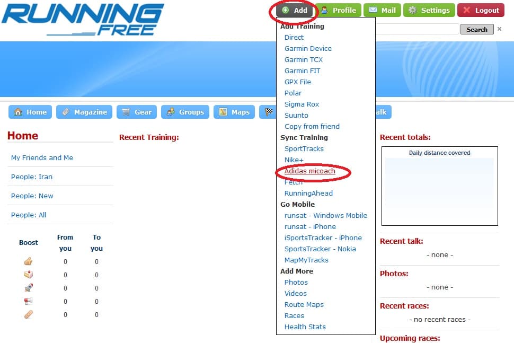The image size is (514, 343).
Task: Log out using the red Logout button
Action: pos(481,10)
